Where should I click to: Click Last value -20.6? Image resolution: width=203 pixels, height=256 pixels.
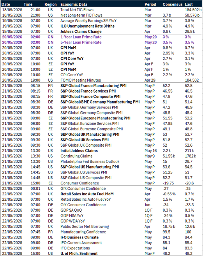189,183
